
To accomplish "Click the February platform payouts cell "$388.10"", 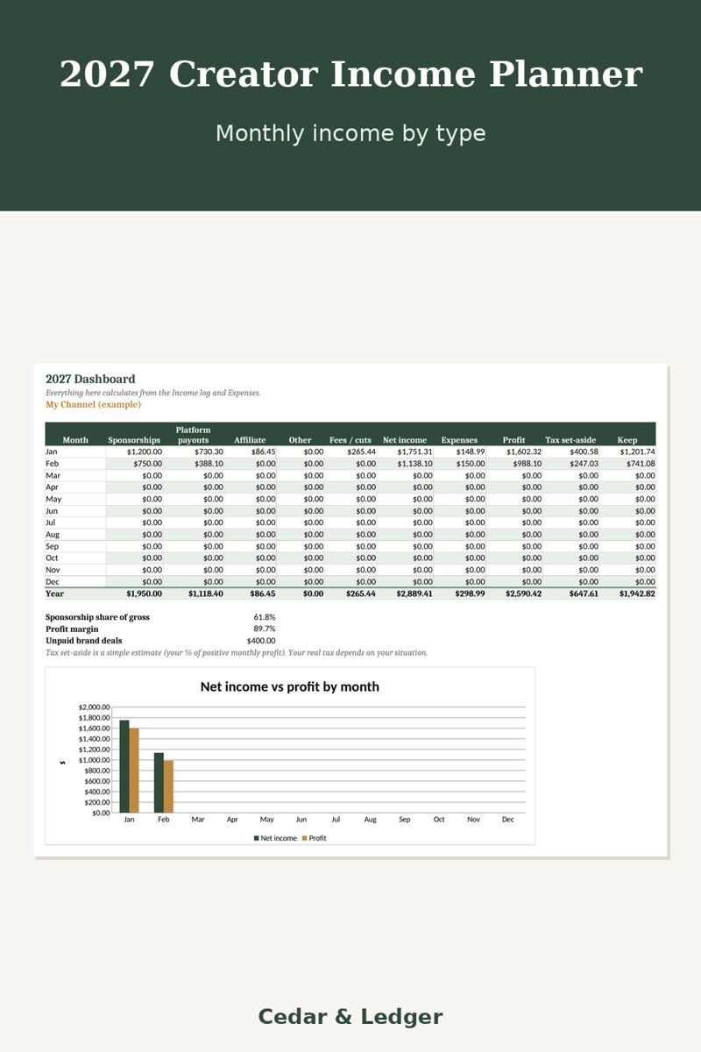I will pos(209,463).
